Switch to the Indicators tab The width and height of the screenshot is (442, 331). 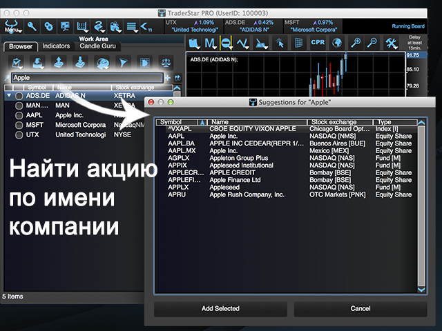tap(56, 46)
